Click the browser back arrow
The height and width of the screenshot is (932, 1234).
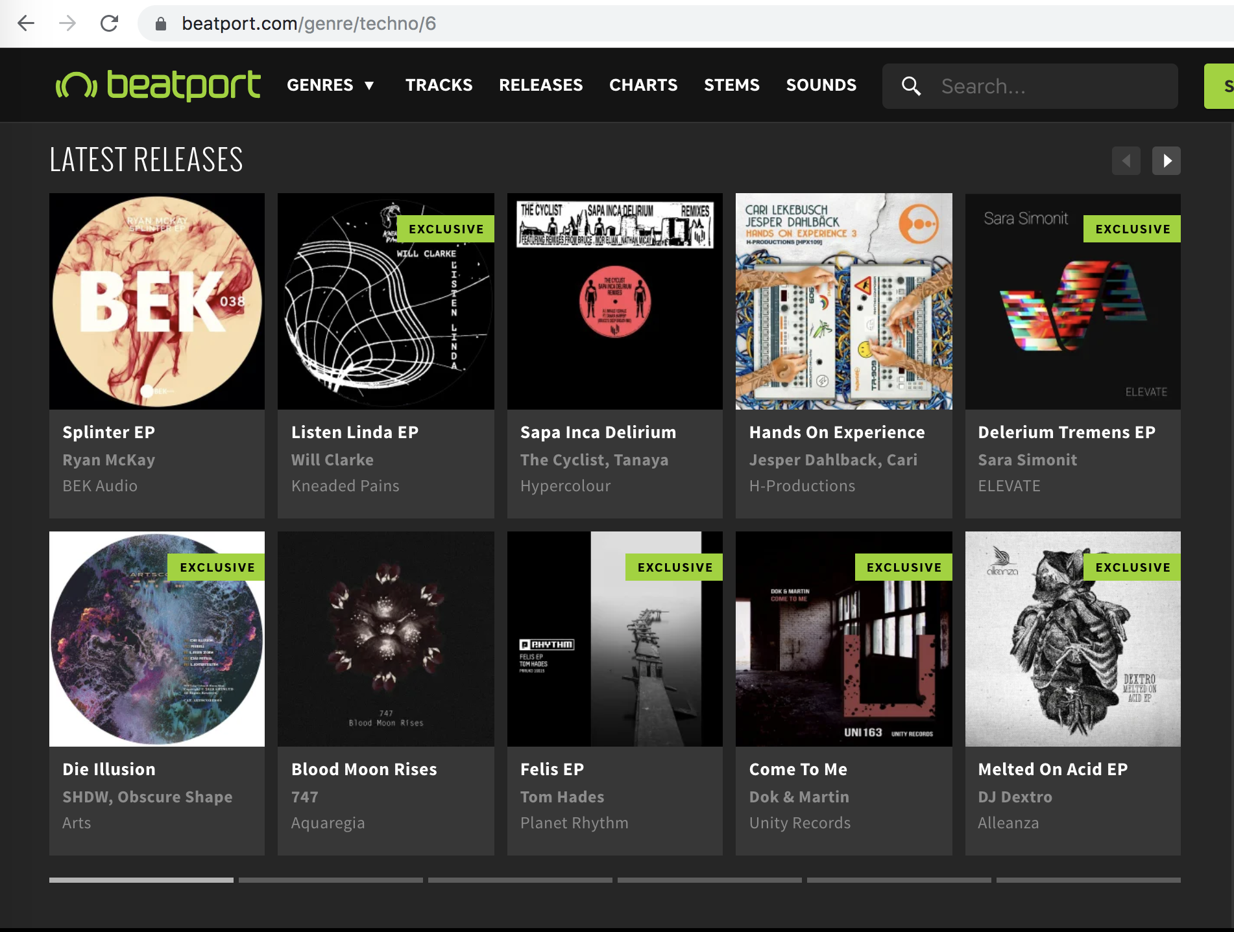pos(26,24)
